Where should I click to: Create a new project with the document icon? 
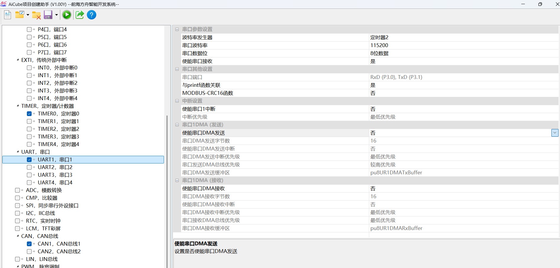[7, 15]
